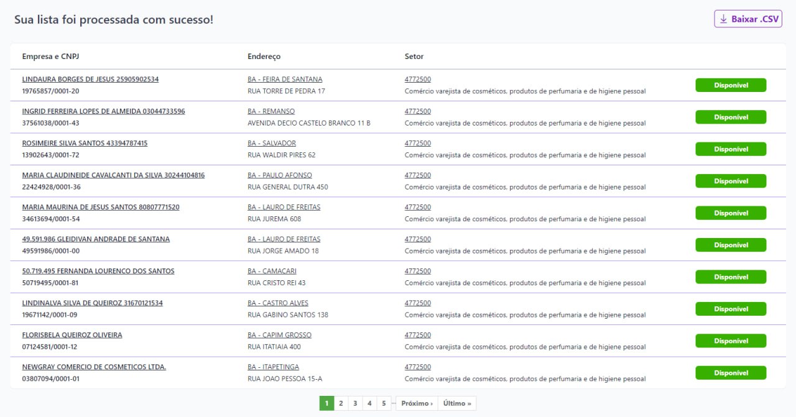Click Disponível button for GLEIDIVAN ANDRADE DE SANTANA
The height and width of the screenshot is (417, 796).
click(x=731, y=245)
